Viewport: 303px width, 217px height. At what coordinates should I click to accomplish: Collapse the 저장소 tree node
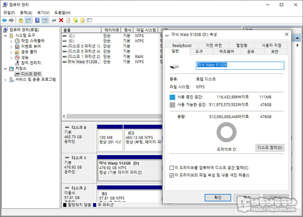pos(5,69)
